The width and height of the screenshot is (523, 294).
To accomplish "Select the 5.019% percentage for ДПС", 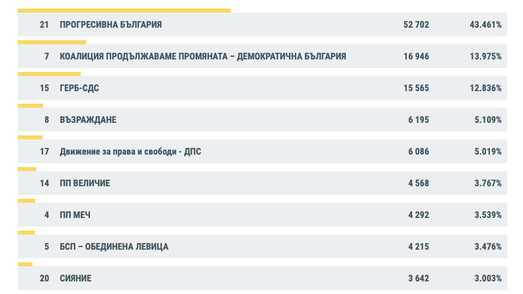I will [488, 152].
